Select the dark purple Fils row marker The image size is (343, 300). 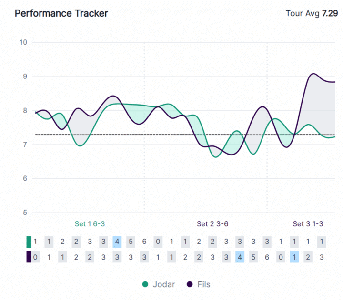tap(29, 257)
